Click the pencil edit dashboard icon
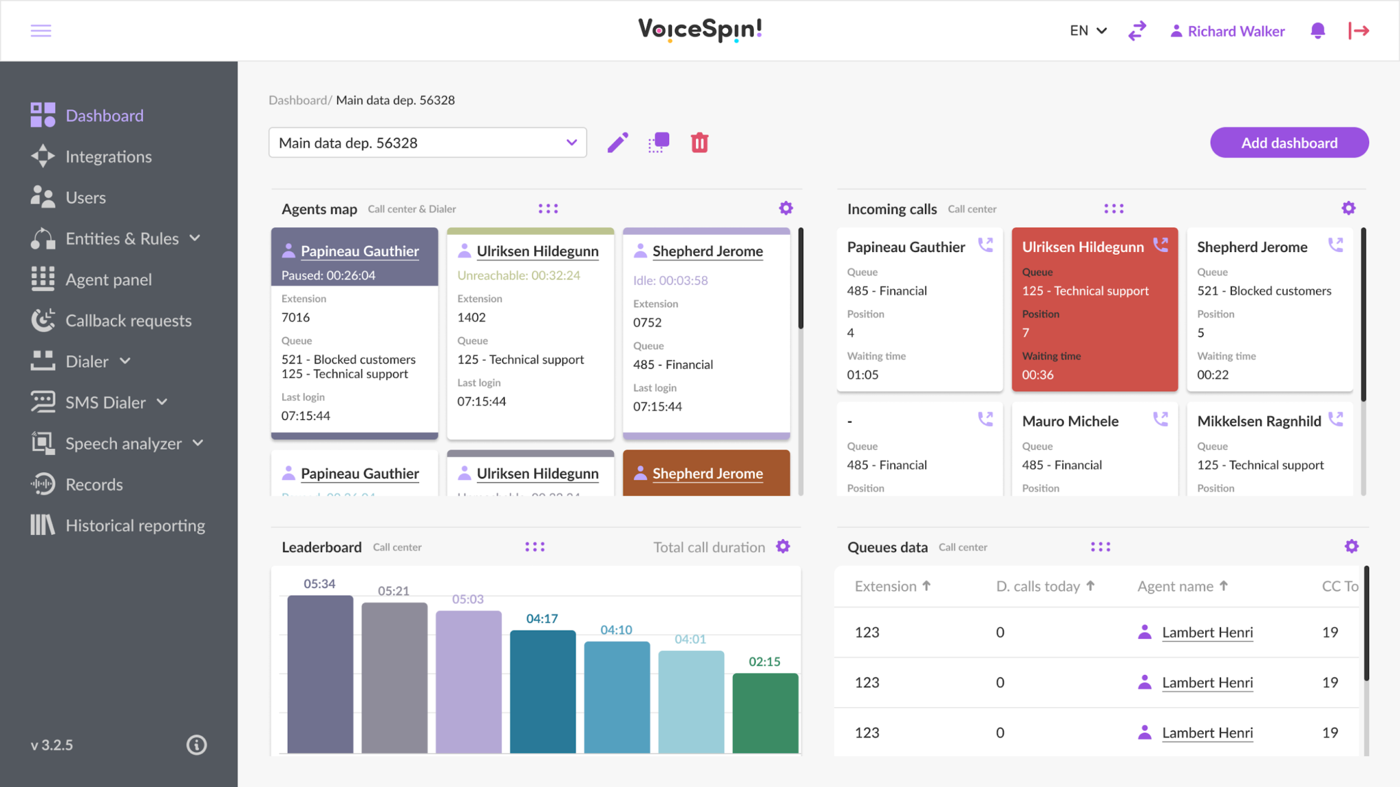 (617, 143)
